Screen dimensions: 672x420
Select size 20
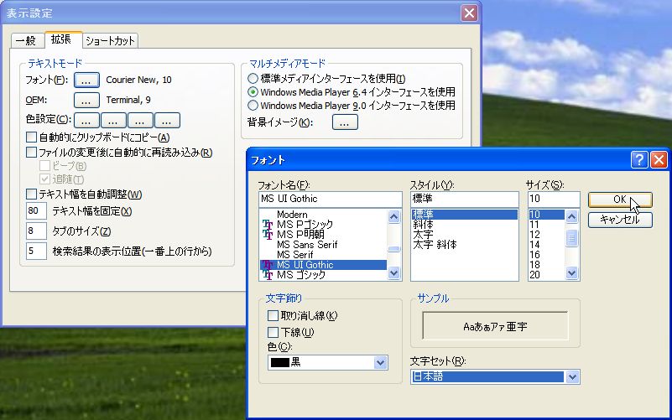[x=534, y=275]
